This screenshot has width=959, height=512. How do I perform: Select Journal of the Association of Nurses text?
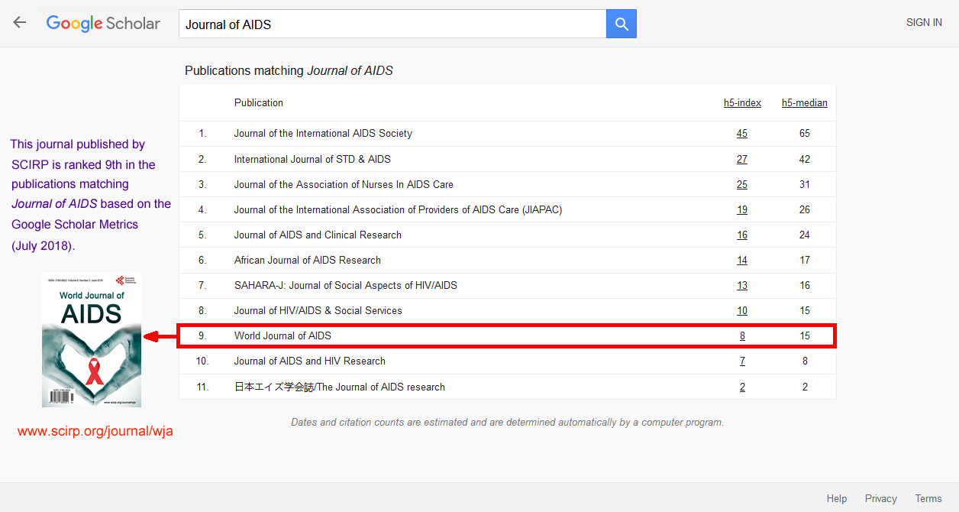[x=344, y=185]
